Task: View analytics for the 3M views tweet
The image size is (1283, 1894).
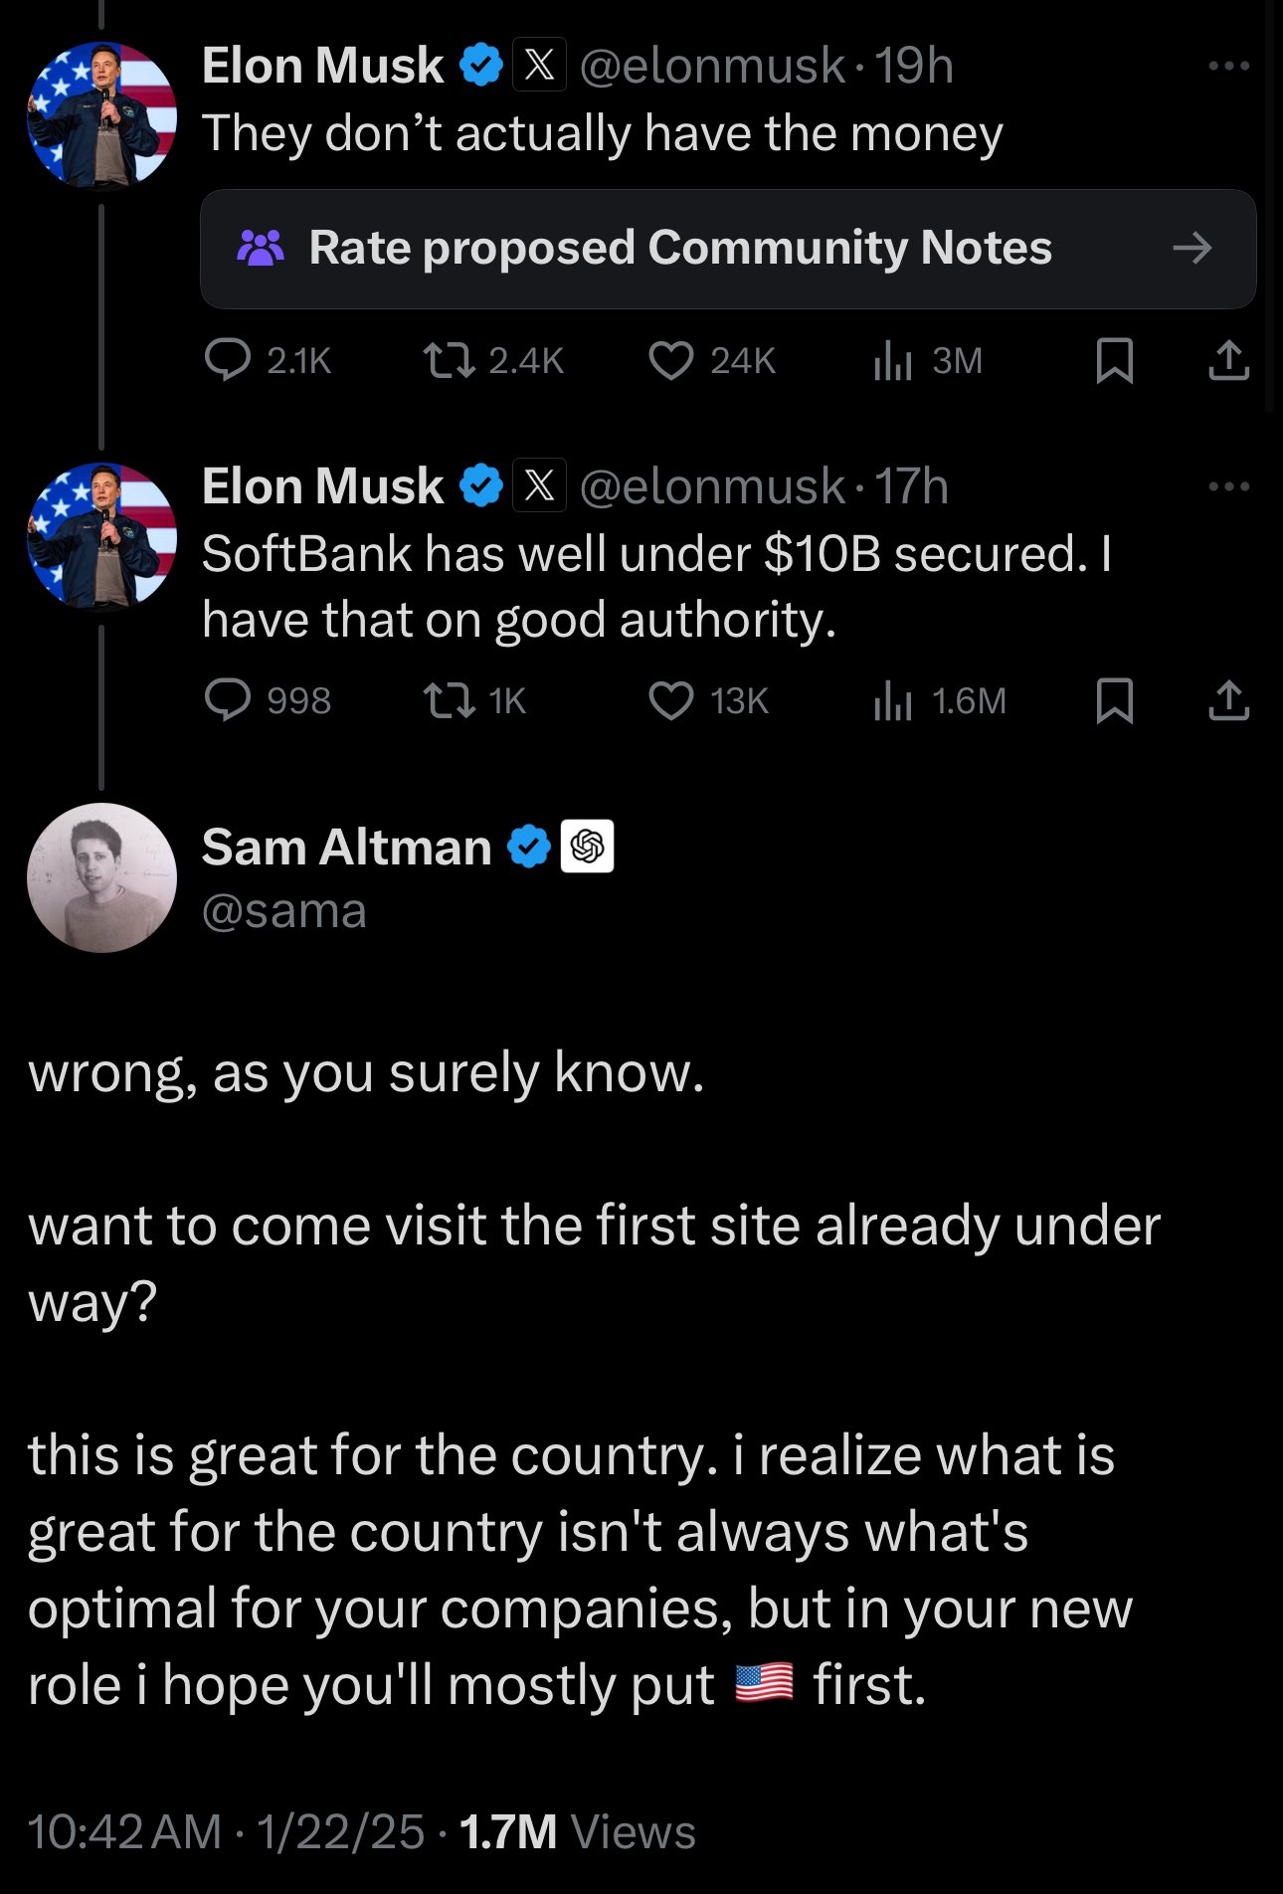Action: tap(892, 360)
